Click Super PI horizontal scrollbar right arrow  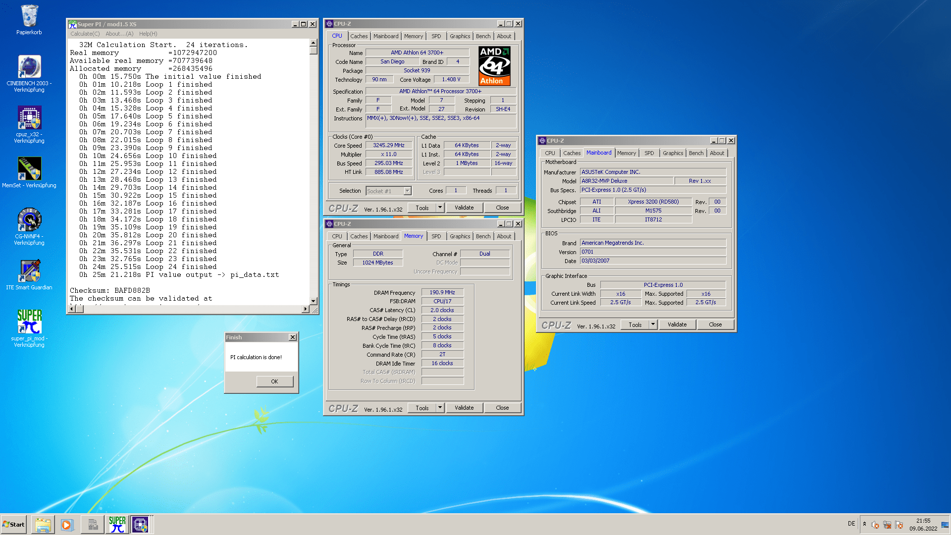[305, 309]
